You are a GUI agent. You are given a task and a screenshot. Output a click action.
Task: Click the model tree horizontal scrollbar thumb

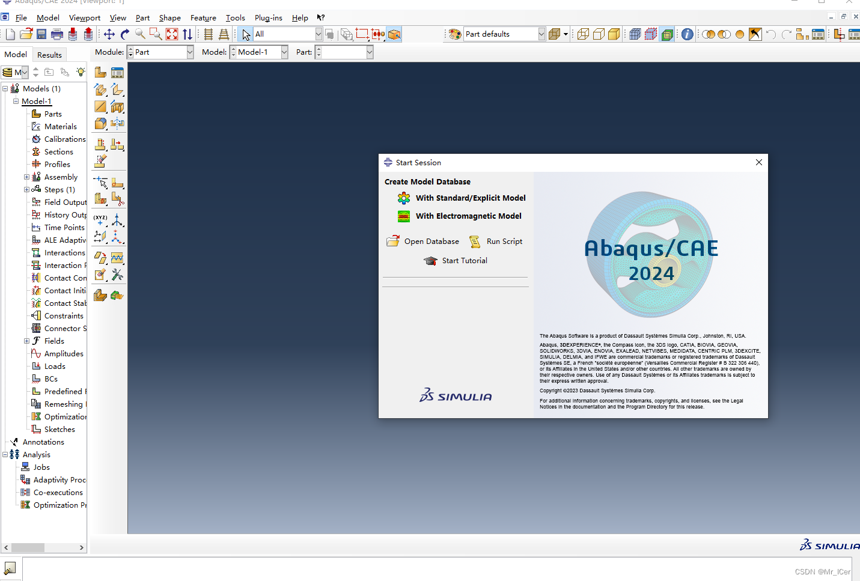point(28,547)
